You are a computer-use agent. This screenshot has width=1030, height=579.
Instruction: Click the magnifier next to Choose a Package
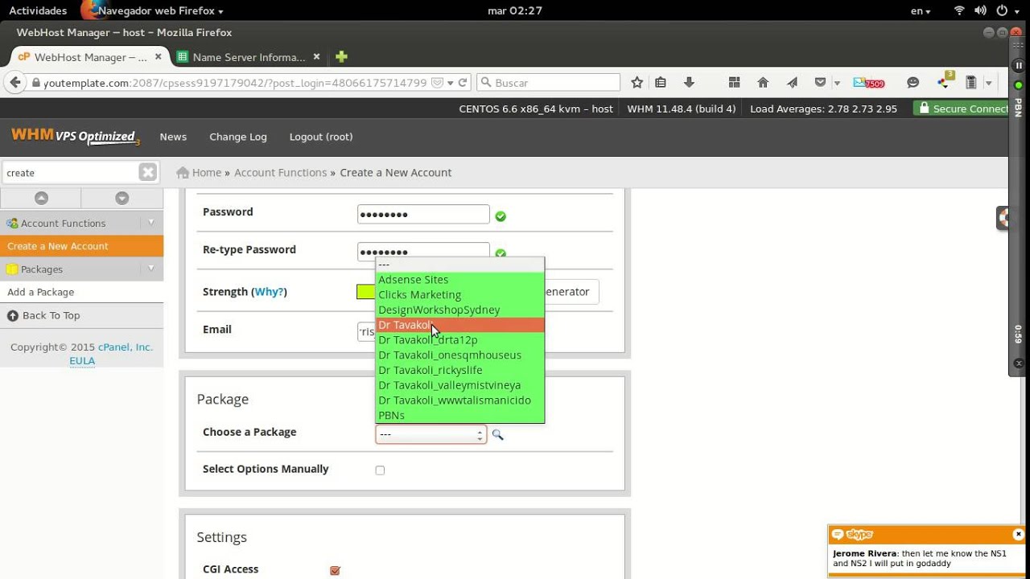point(497,434)
